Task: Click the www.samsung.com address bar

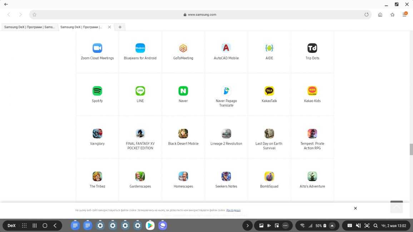Action: tap(202, 15)
